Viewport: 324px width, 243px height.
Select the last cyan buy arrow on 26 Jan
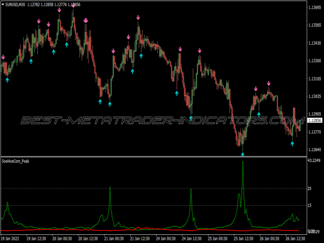point(292,144)
